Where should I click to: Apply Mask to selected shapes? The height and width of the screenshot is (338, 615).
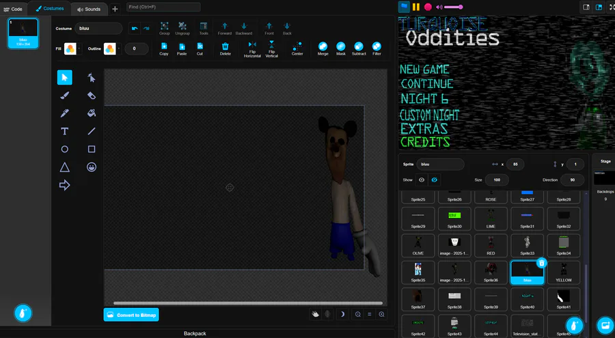pos(341,48)
